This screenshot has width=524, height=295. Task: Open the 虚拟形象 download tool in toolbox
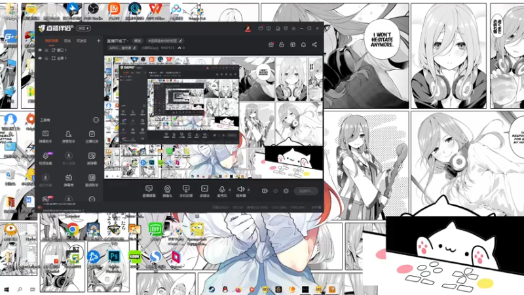[x=45, y=180]
